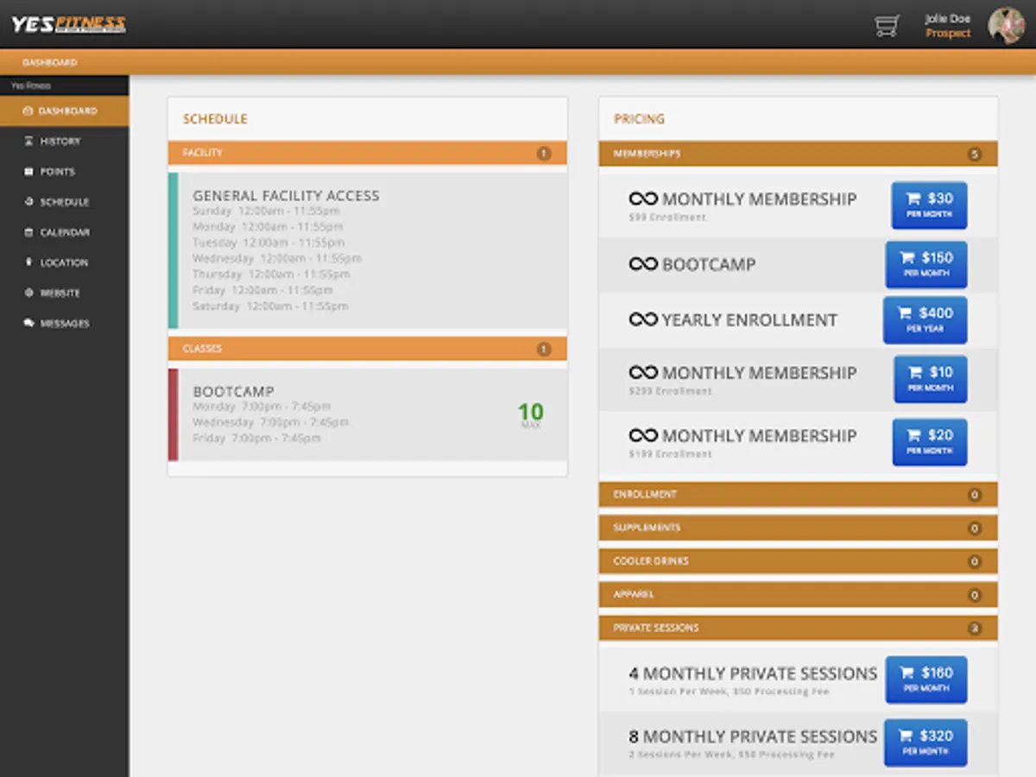Image resolution: width=1036 pixels, height=777 pixels.
Task: Click the Yes Fitness logo
Action: 68,24
